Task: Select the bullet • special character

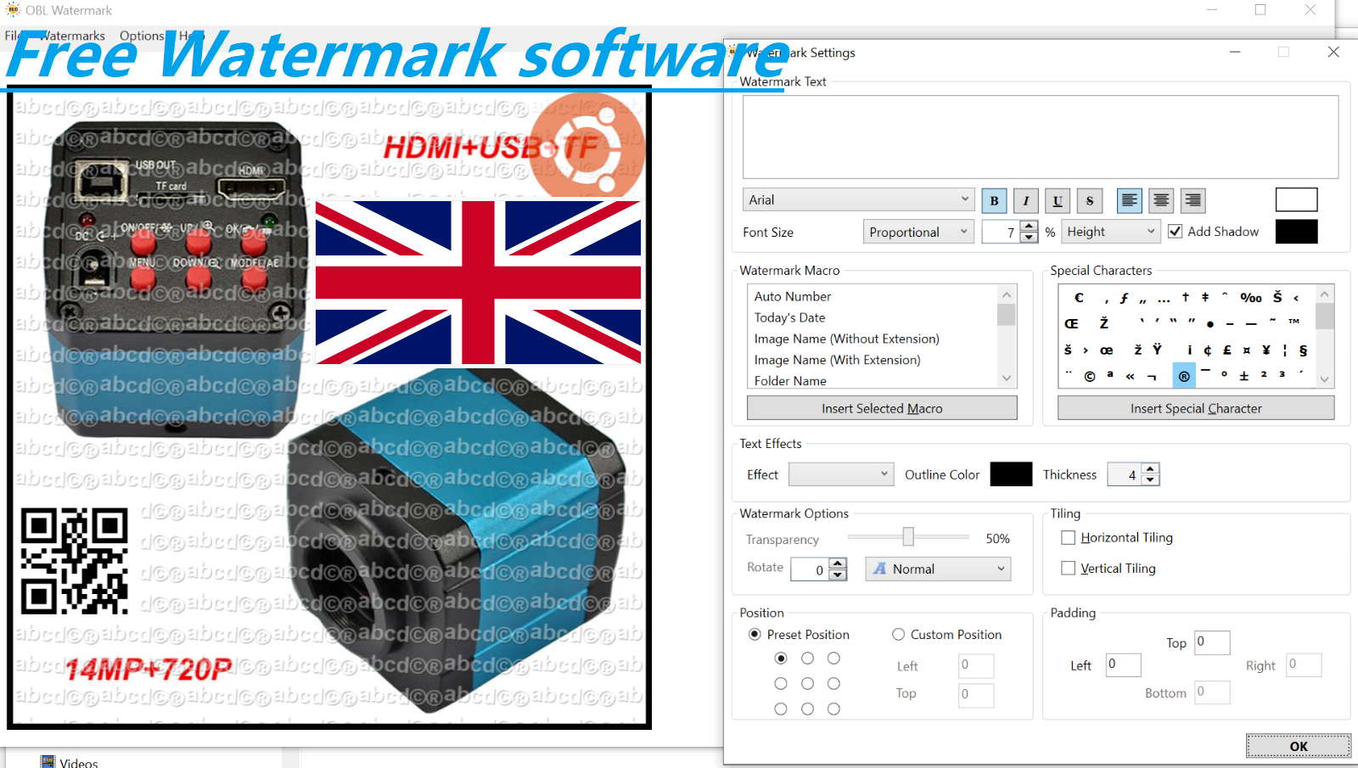Action: pyautogui.click(x=1210, y=324)
